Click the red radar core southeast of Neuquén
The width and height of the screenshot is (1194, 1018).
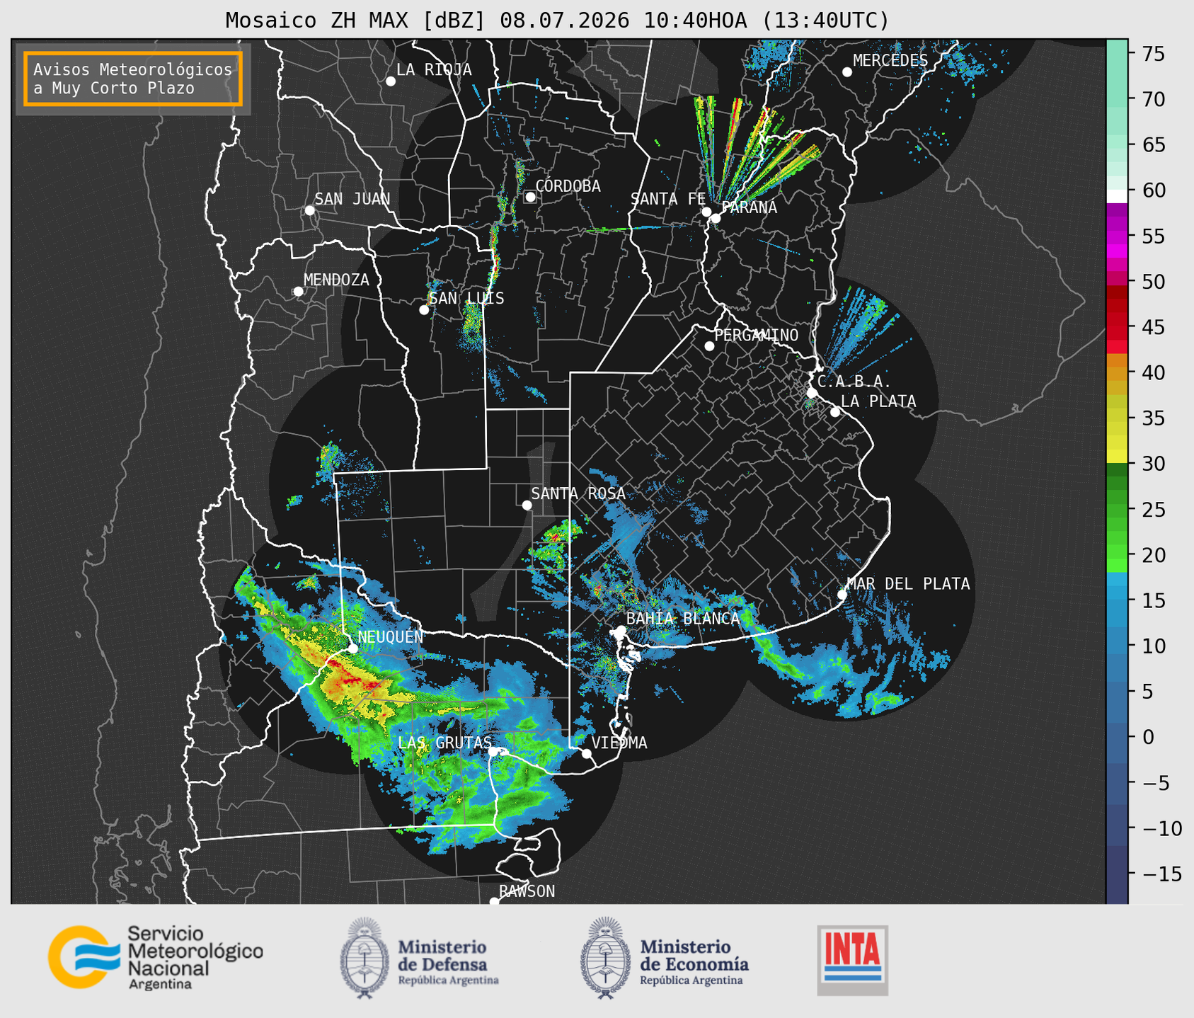(x=352, y=682)
